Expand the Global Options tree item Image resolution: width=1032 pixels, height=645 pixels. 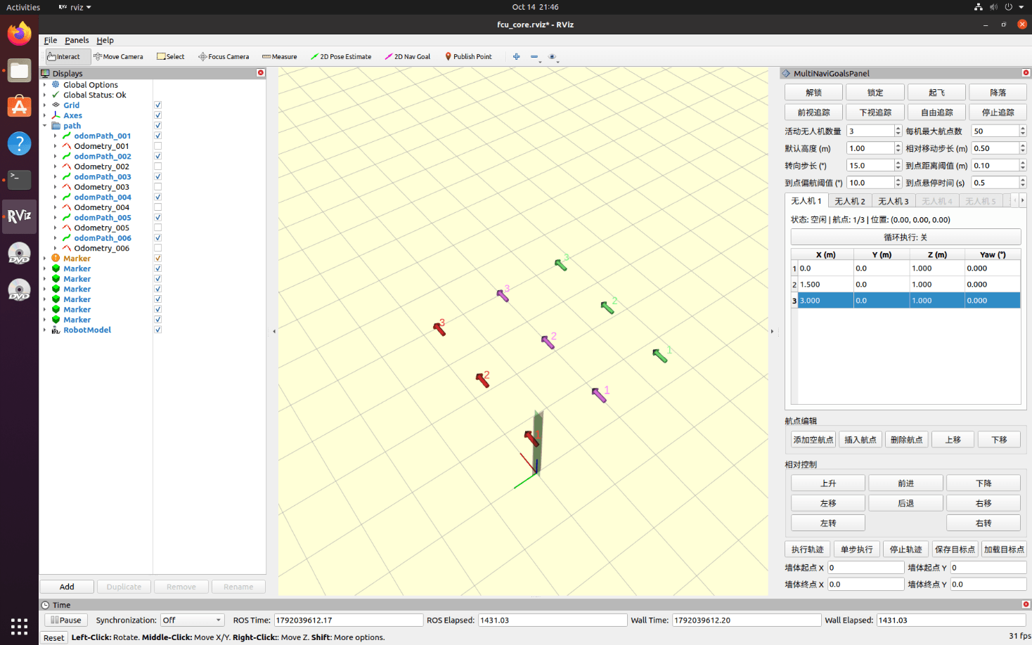point(45,85)
